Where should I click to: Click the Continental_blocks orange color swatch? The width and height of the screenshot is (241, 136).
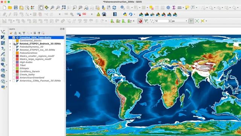point(17,40)
